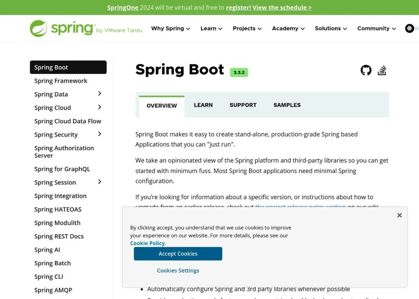Open the Projects dropdown menu
The image size is (419, 299).
[247, 28]
